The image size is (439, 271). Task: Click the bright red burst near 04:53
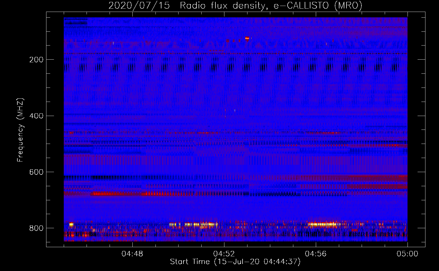[x=247, y=38]
